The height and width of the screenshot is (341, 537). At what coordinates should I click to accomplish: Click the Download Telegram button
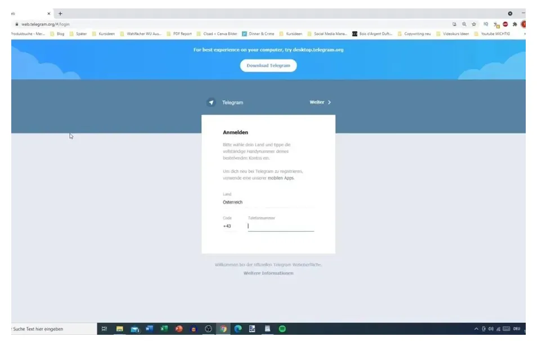point(268,66)
